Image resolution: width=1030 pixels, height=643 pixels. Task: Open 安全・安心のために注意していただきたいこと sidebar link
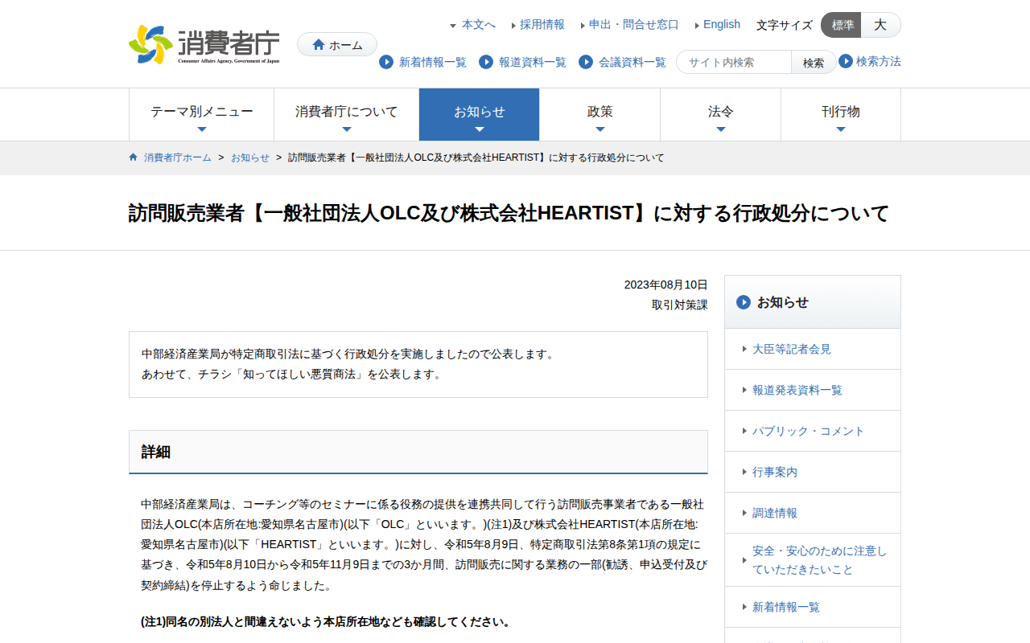click(819, 560)
